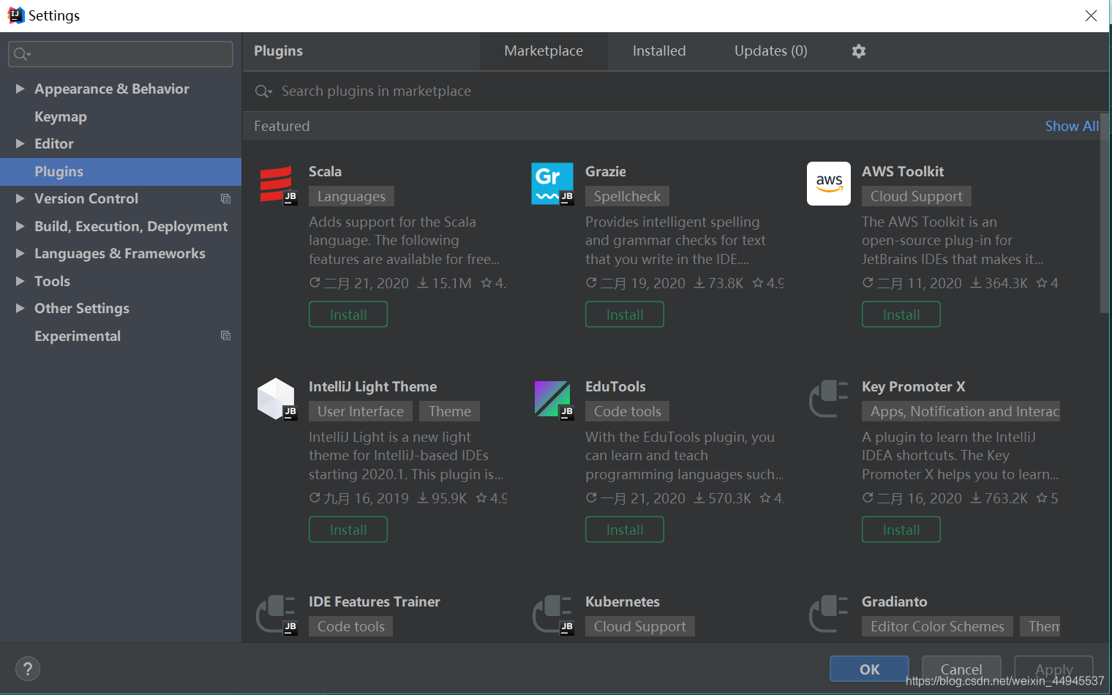Click the Editor Color Schemes tag
This screenshot has width=1112, height=695.
point(937,626)
